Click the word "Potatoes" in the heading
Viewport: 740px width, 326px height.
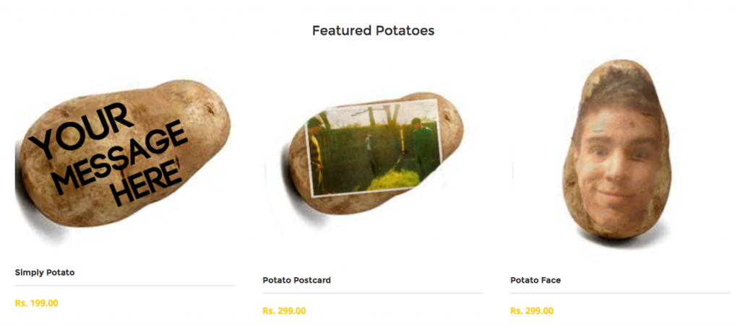click(x=405, y=31)
